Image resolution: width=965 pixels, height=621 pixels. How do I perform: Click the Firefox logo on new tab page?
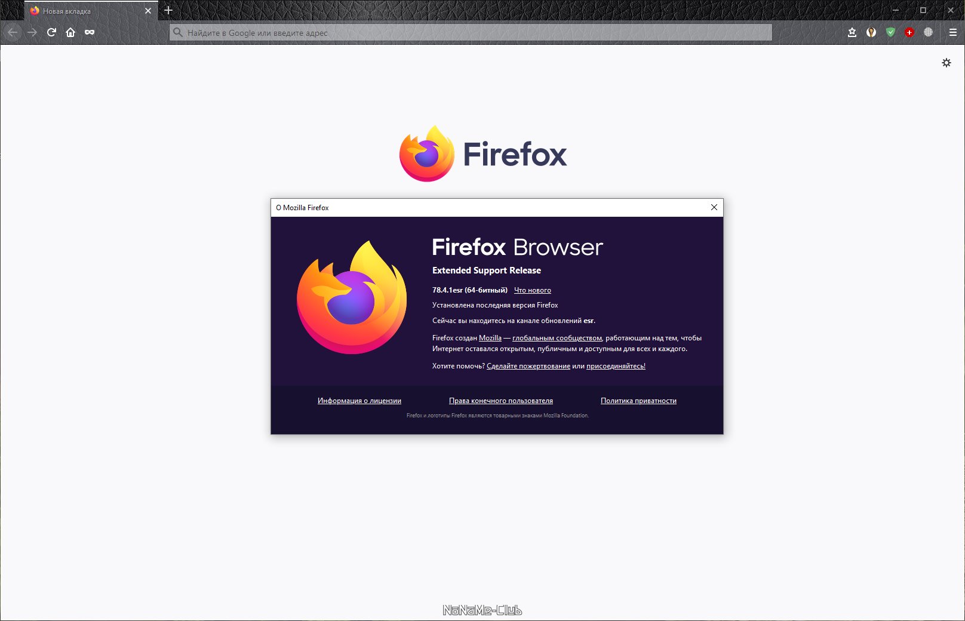point(426,154)
